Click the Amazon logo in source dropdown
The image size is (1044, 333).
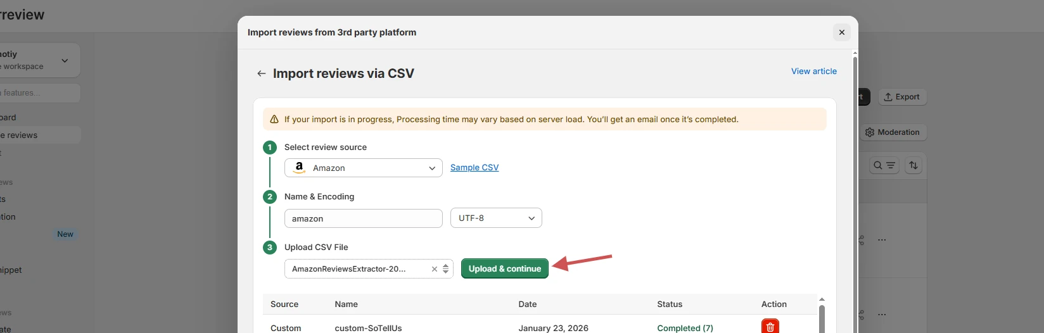(x=299, y=168)
